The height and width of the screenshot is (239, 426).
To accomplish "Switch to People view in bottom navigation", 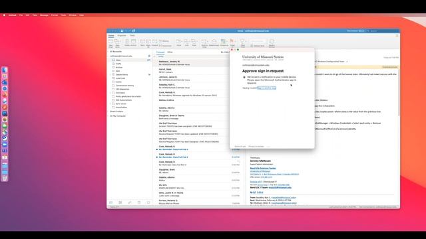I will (130, 202).
